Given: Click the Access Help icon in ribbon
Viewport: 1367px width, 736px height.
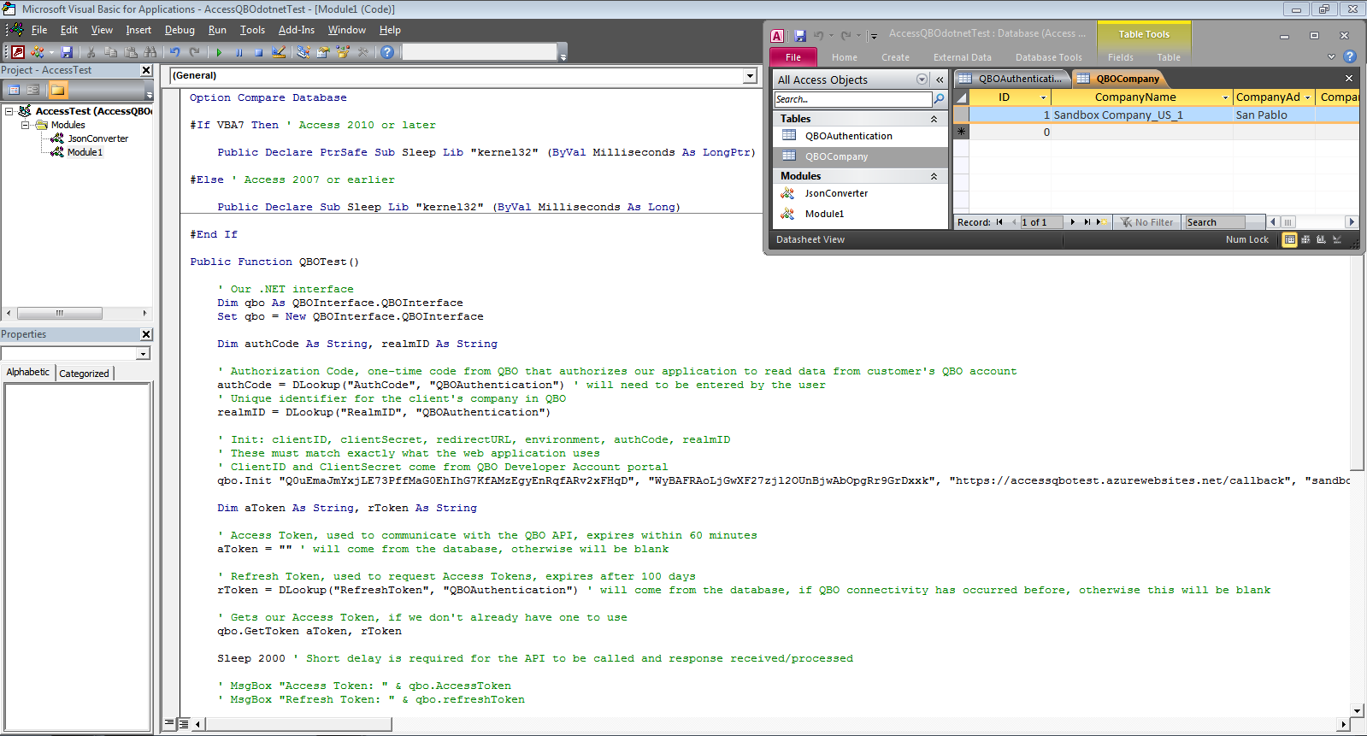Looking at the screenshot, I should pos(1350,56).
